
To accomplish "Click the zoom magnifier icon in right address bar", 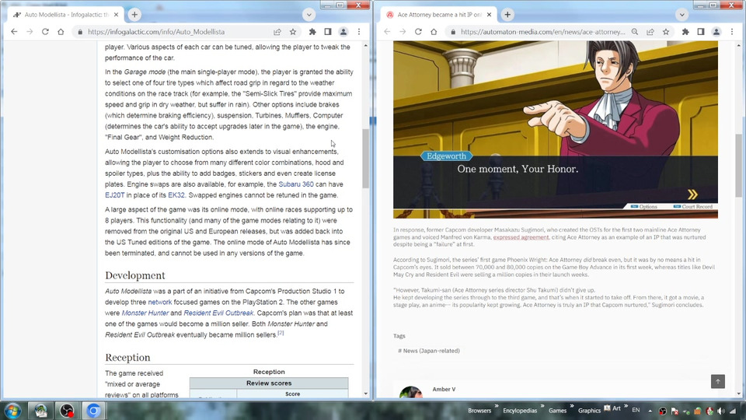I will [x=635, y=32].
